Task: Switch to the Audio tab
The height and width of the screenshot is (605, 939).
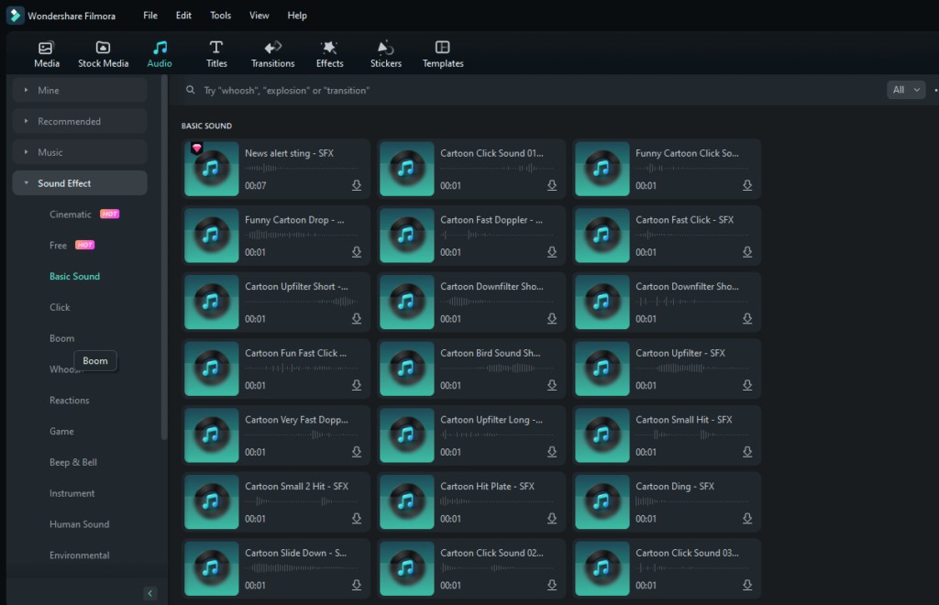Action: [x=159, y=52]
